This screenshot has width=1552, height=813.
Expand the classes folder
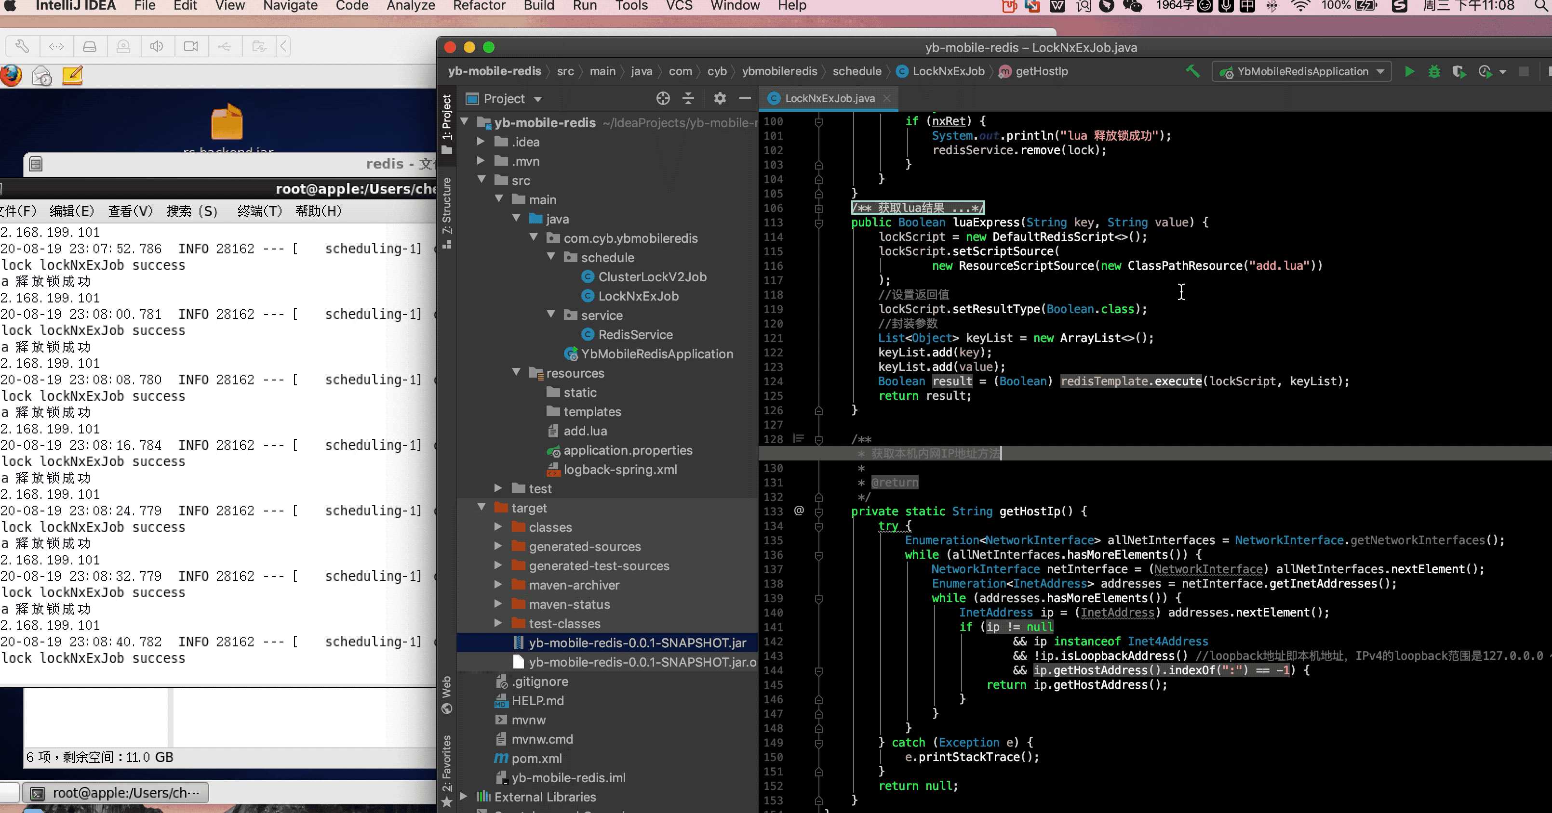pyautogui.click(x=498, y=527)
